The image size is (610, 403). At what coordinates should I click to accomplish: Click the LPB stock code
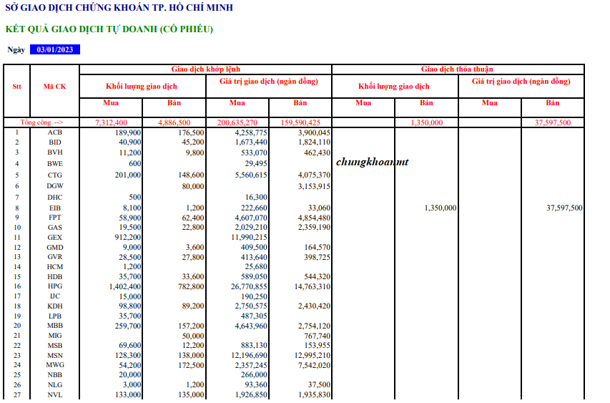(55, 316)
